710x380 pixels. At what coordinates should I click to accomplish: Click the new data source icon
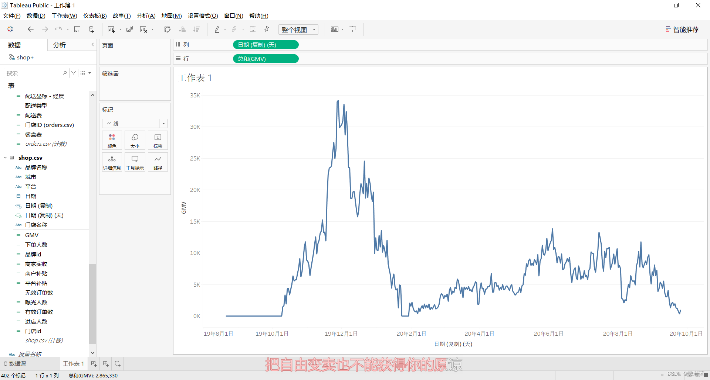click(92, 29)
